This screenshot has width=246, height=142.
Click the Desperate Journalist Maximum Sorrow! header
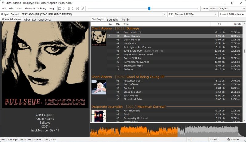click(128, 107)
